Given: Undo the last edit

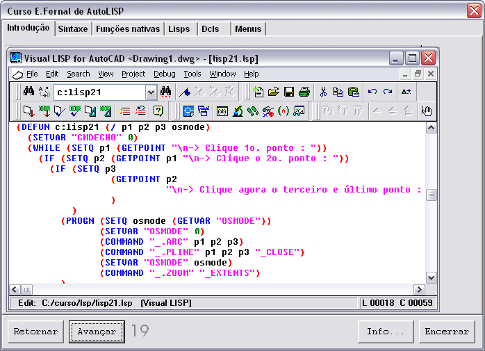Looking at the screenshot, I should [x=372, y=92].
